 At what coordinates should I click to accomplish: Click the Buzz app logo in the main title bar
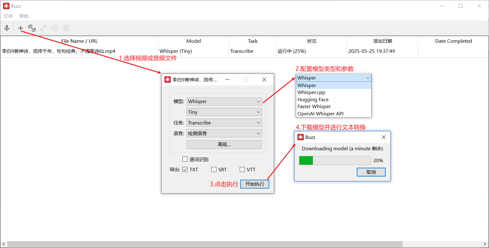pos(6,6)
